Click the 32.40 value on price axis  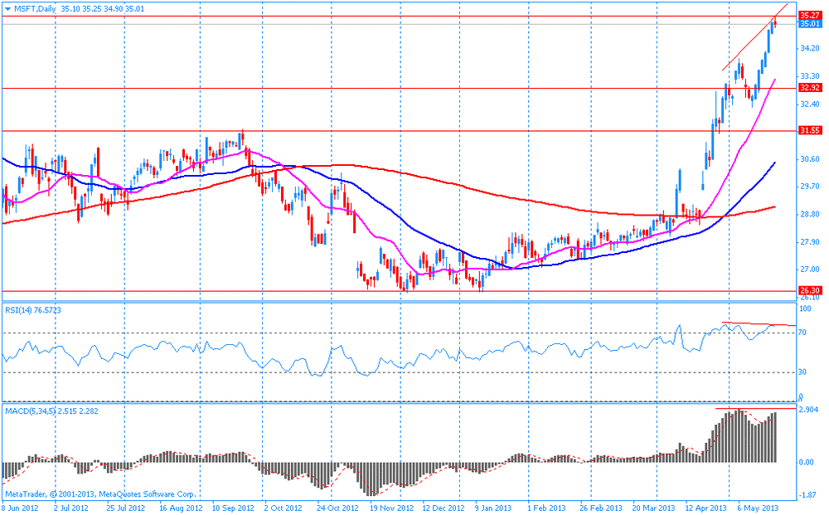click(x=810, y=104)
